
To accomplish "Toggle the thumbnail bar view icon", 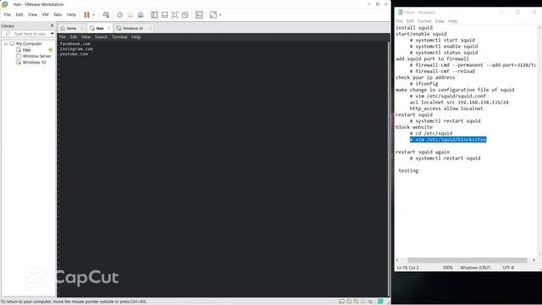I will click(164, 15).
